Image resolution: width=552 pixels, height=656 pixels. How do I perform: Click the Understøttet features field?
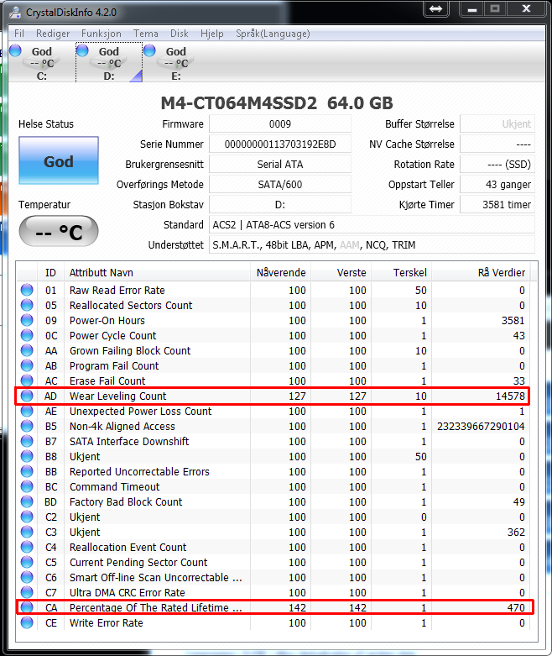372,244
